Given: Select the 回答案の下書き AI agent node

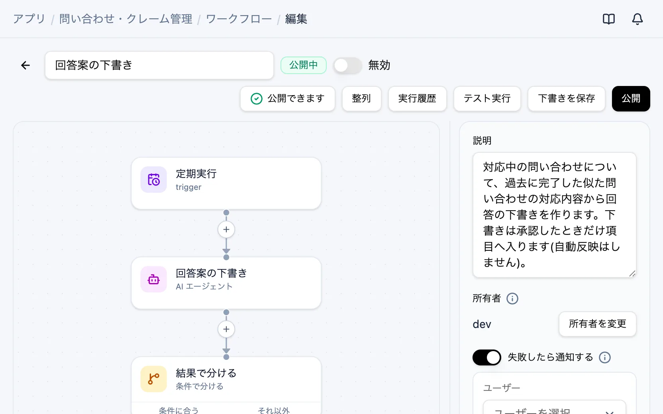Looking at the screenshot, I should coord(226,283).
